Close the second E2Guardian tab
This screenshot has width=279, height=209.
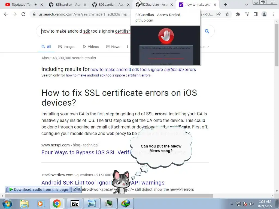pyautogui.click(x=128, y=5)
